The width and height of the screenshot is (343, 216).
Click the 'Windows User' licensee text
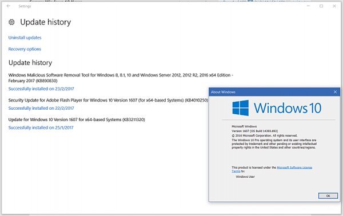pyautogui.click(x=245, y=177)
